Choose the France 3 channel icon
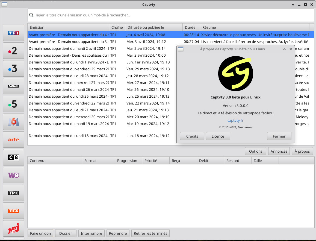 [x=14, y=68]
